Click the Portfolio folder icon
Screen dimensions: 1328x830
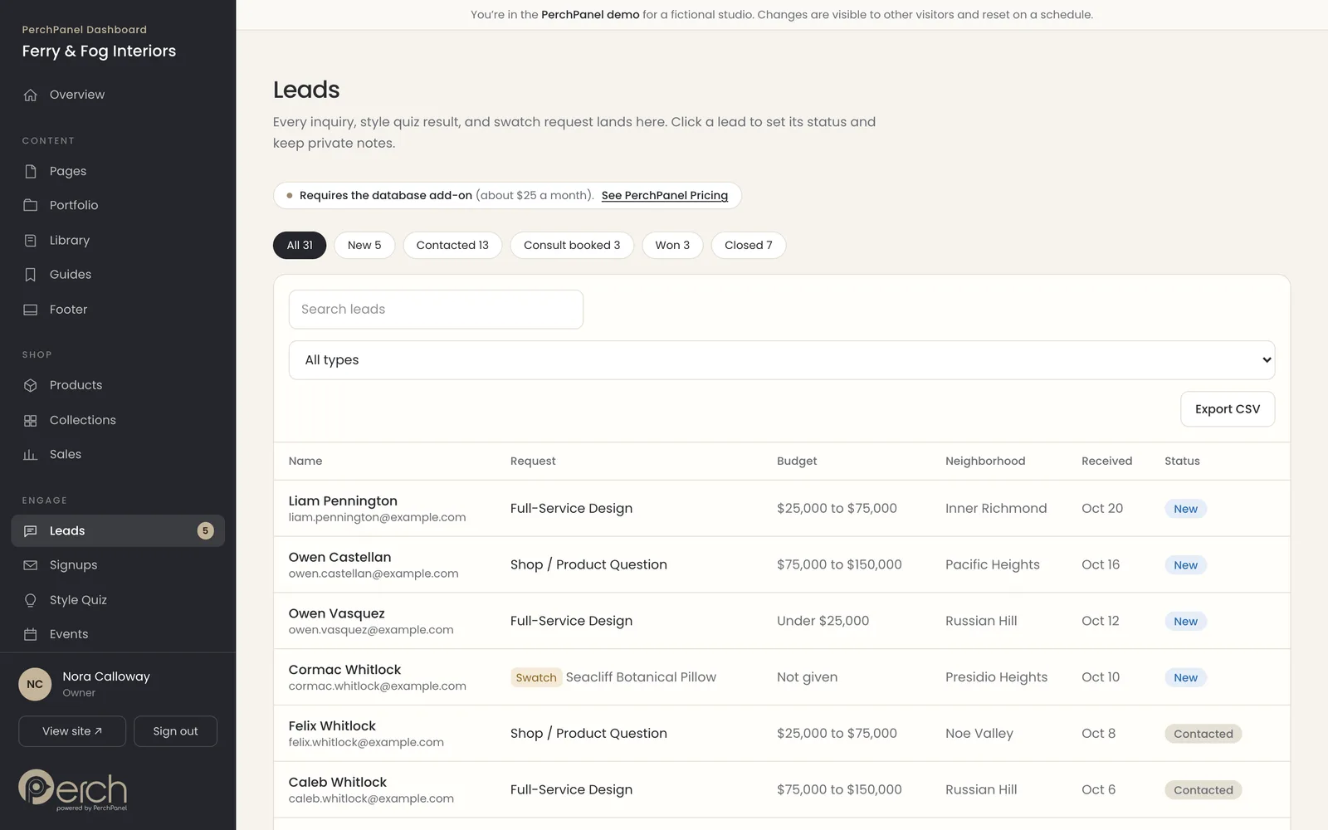coord(31,205)
